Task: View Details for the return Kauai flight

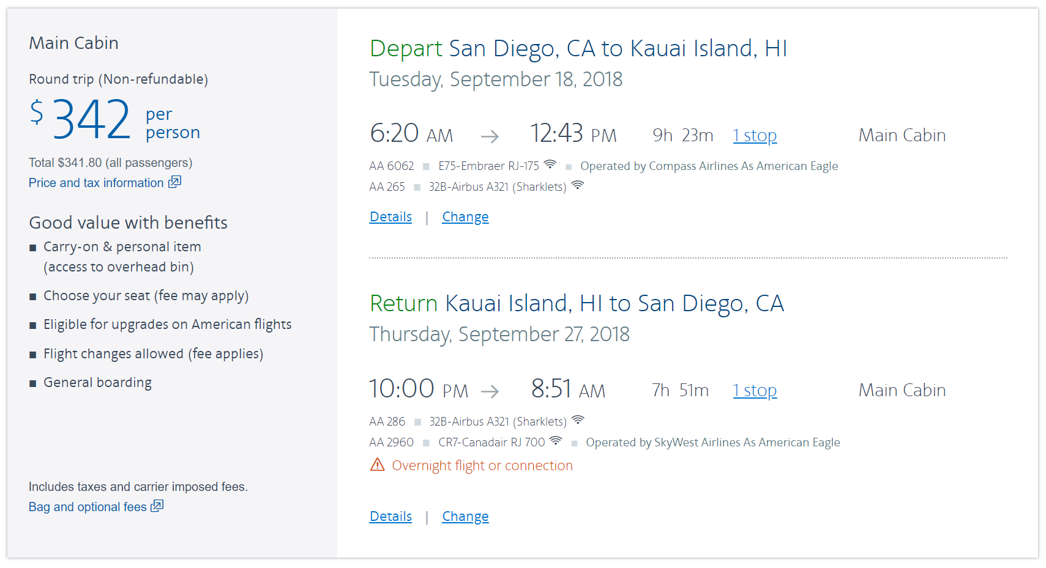Action: tap(390, 517)
